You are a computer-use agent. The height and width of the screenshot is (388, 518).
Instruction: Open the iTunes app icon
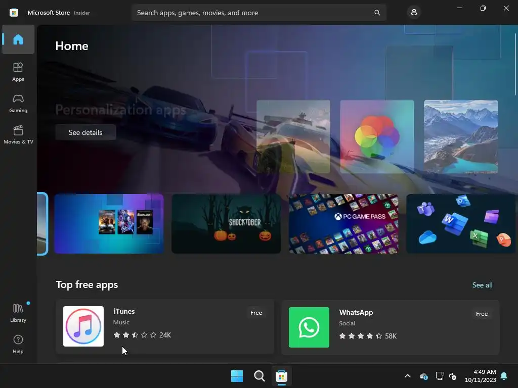pos(83,326)
